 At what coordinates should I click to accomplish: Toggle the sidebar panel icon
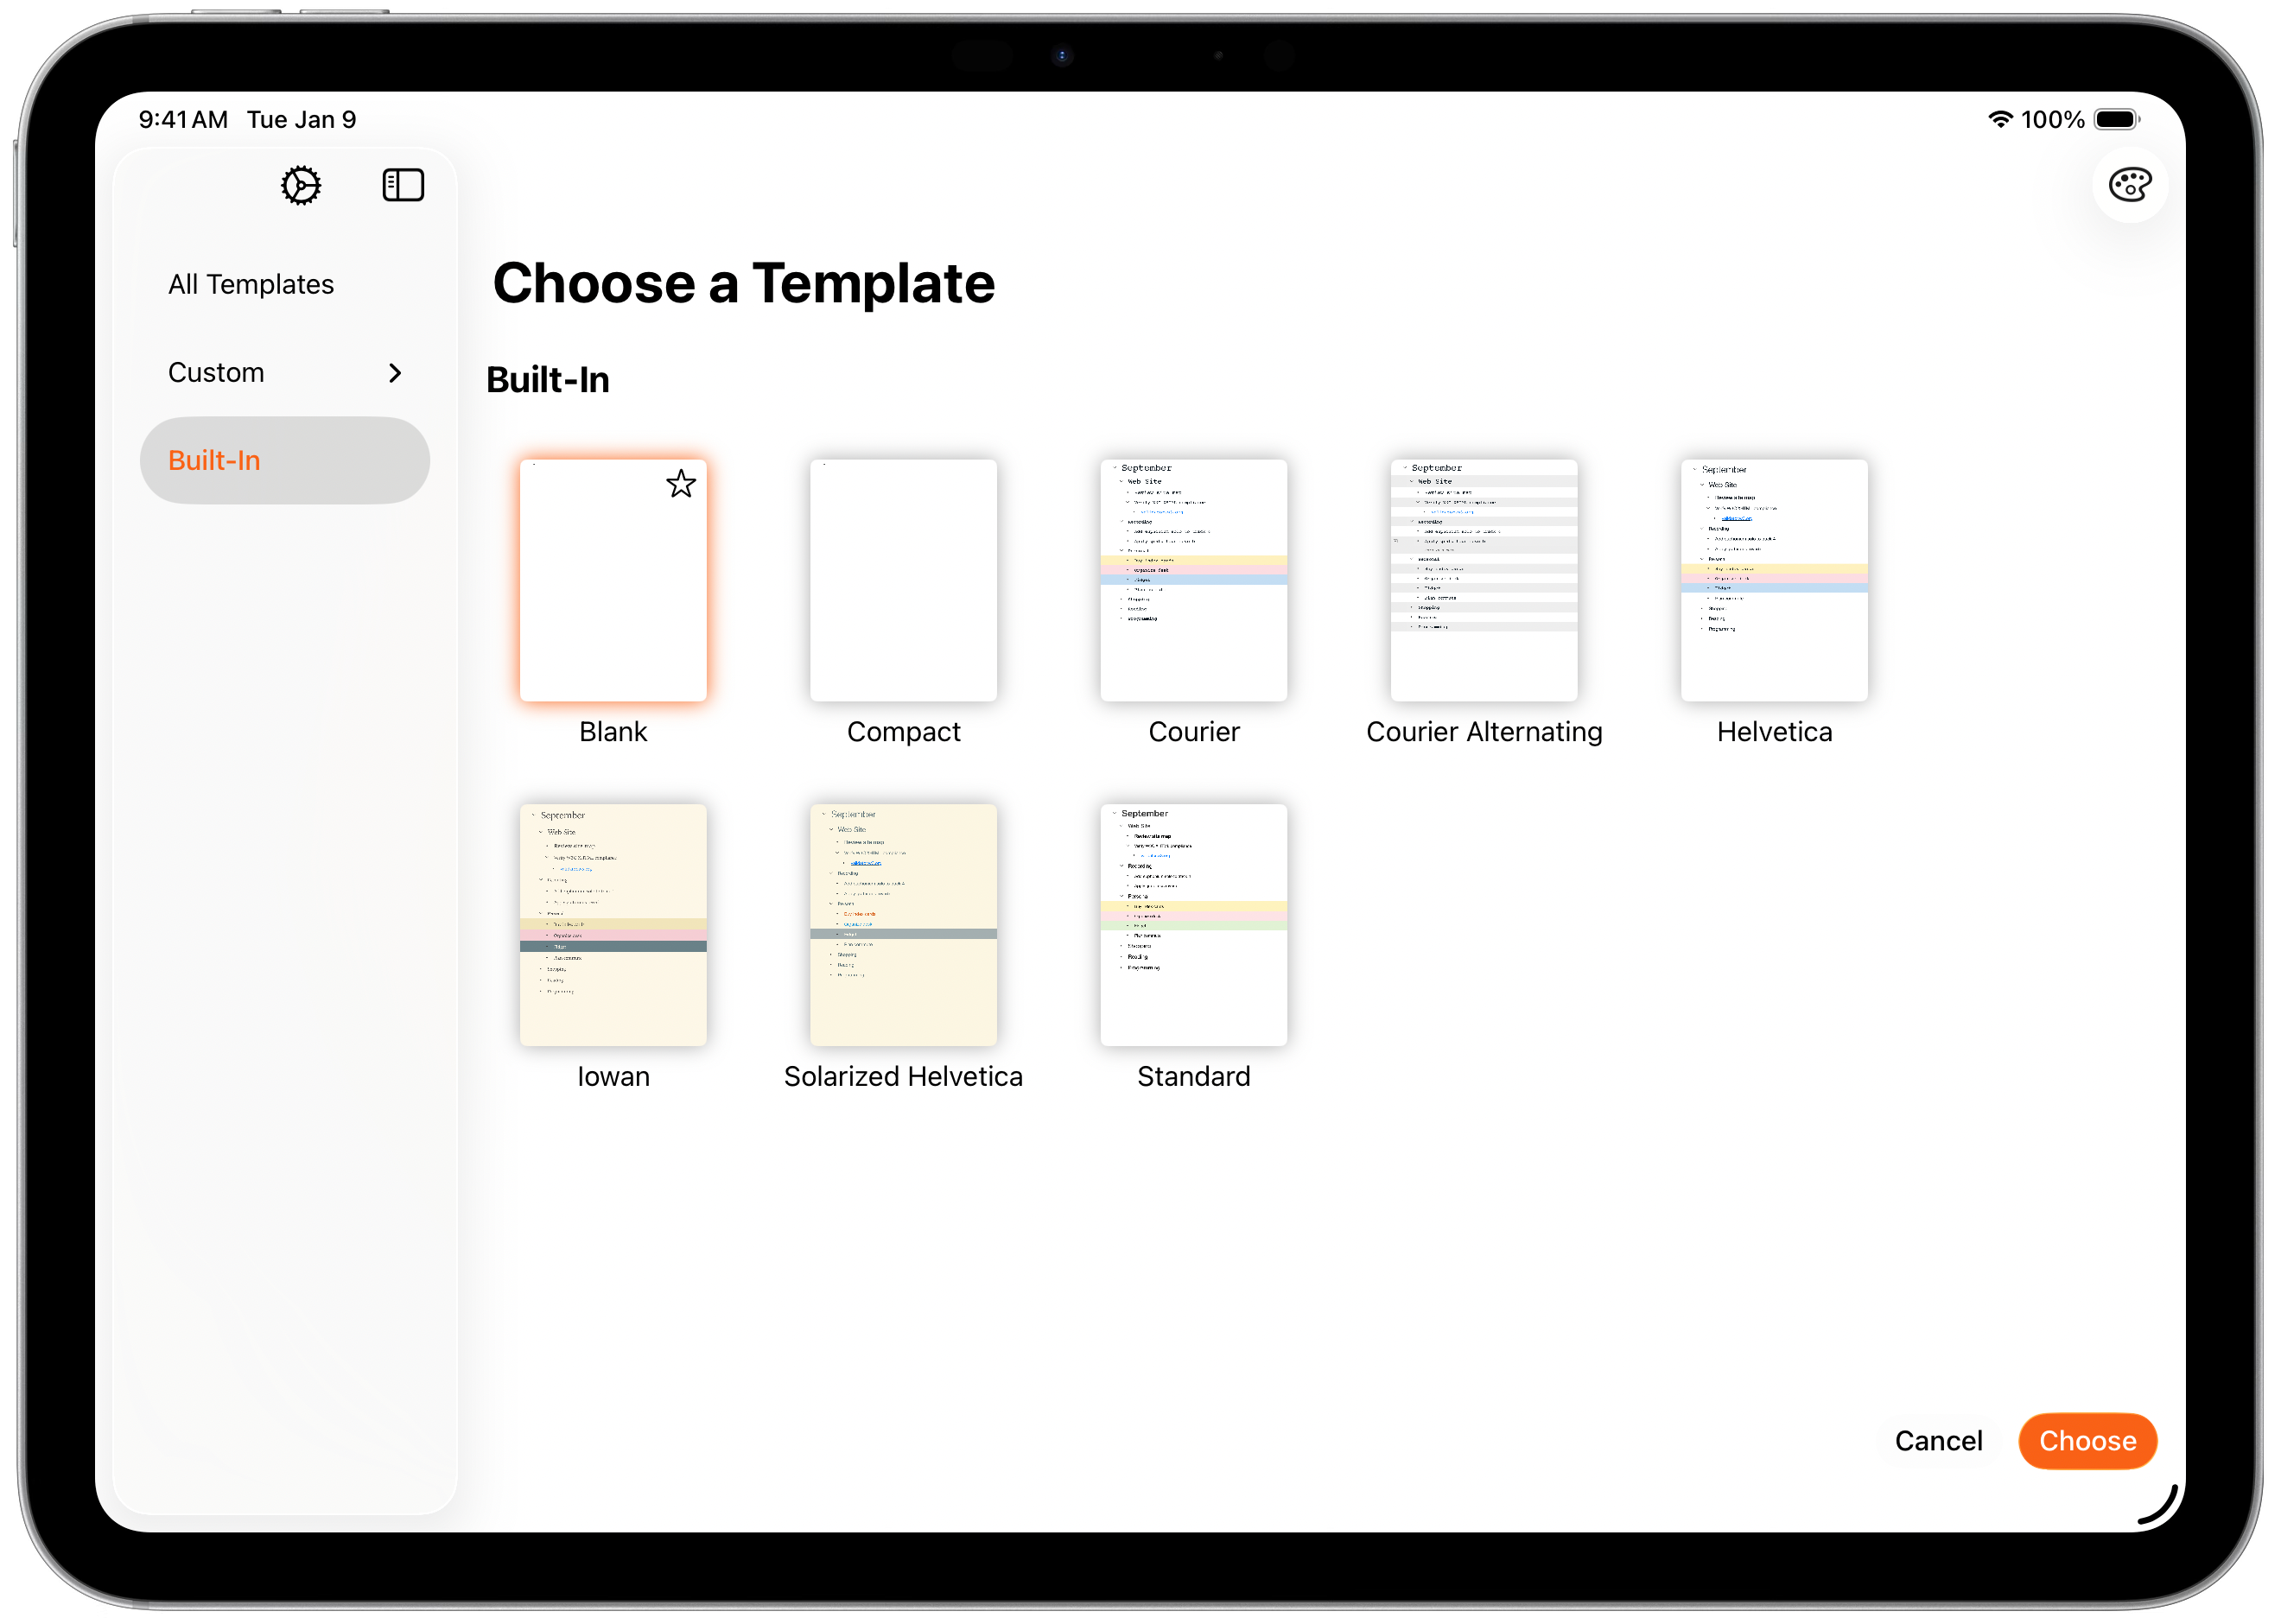[x=403, y=186]
